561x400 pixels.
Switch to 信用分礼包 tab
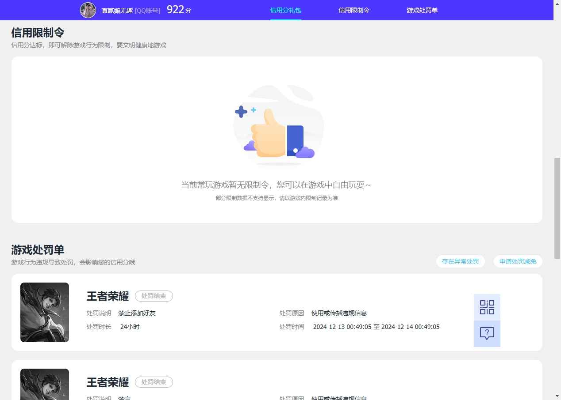tap(285, 10)
